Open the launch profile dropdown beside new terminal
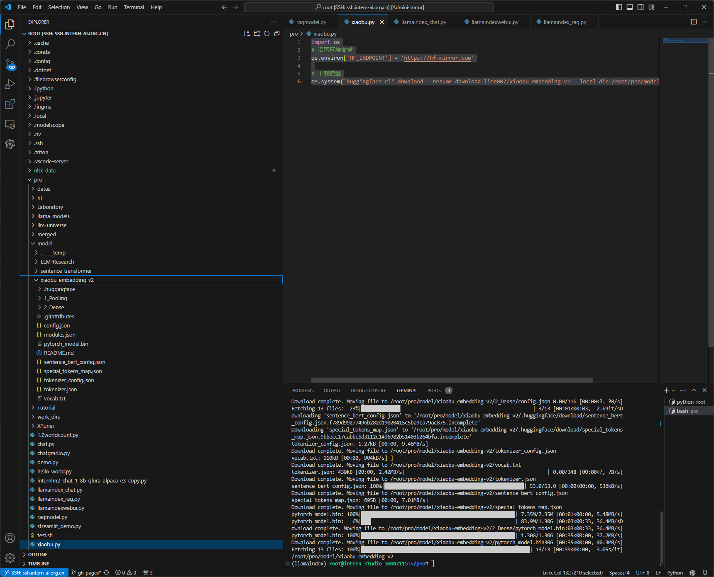Image resolution: width=714 pixels, height=577 pixels. tap(673, 390)
